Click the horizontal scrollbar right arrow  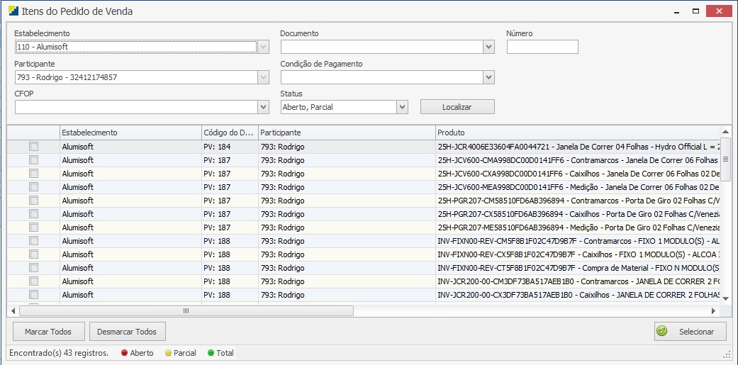click(x=713, y=311)
